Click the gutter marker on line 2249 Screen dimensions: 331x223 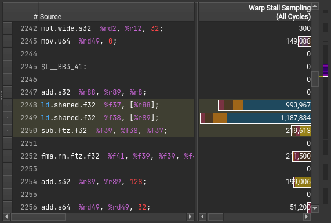point(8,118)
